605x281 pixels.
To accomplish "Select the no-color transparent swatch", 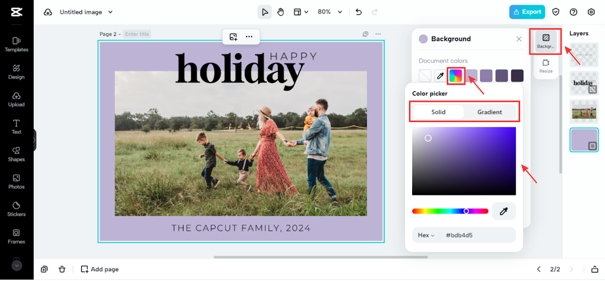I will 425,76.
